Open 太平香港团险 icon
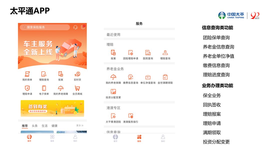 (x=113, y=118)
